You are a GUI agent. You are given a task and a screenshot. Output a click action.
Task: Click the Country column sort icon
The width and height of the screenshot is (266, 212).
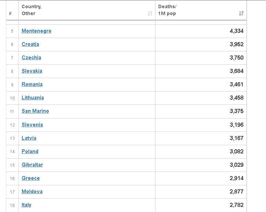150,13
